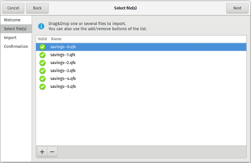This screenshot has height=163, width=251.
Task: Select file savings--0.qfx
Action: click(141, 47)
